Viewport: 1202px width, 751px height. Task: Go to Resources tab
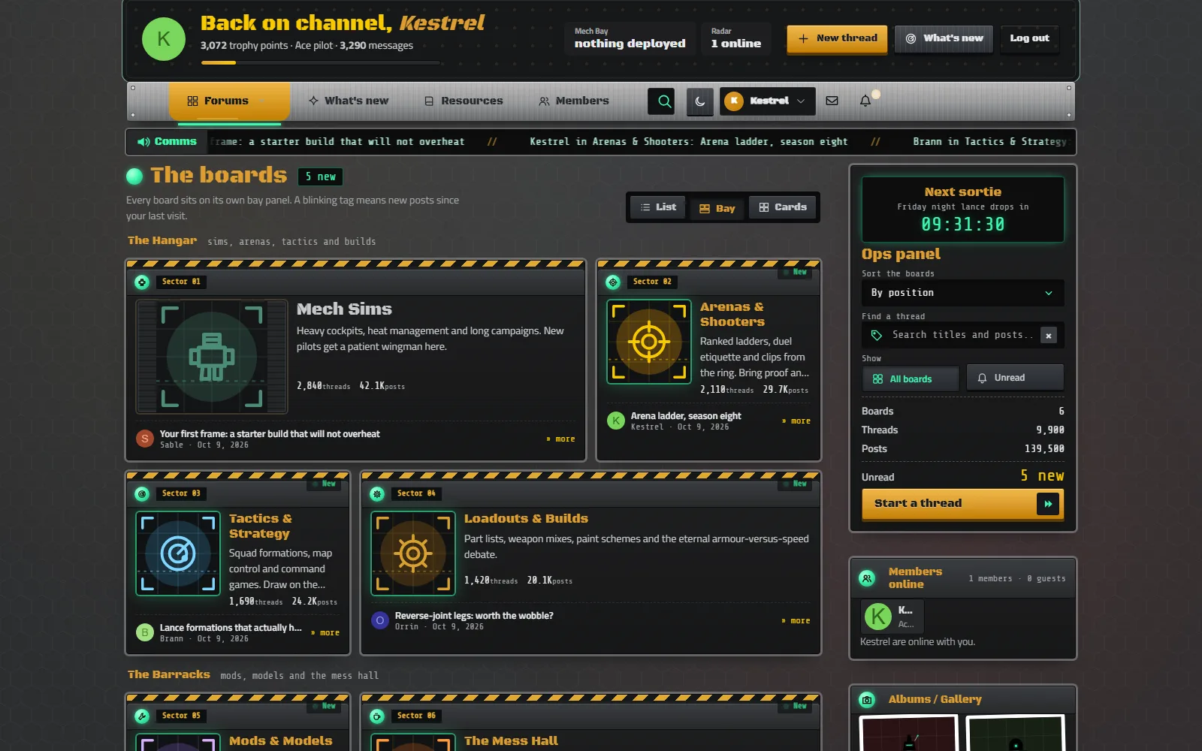click(464, 101)
